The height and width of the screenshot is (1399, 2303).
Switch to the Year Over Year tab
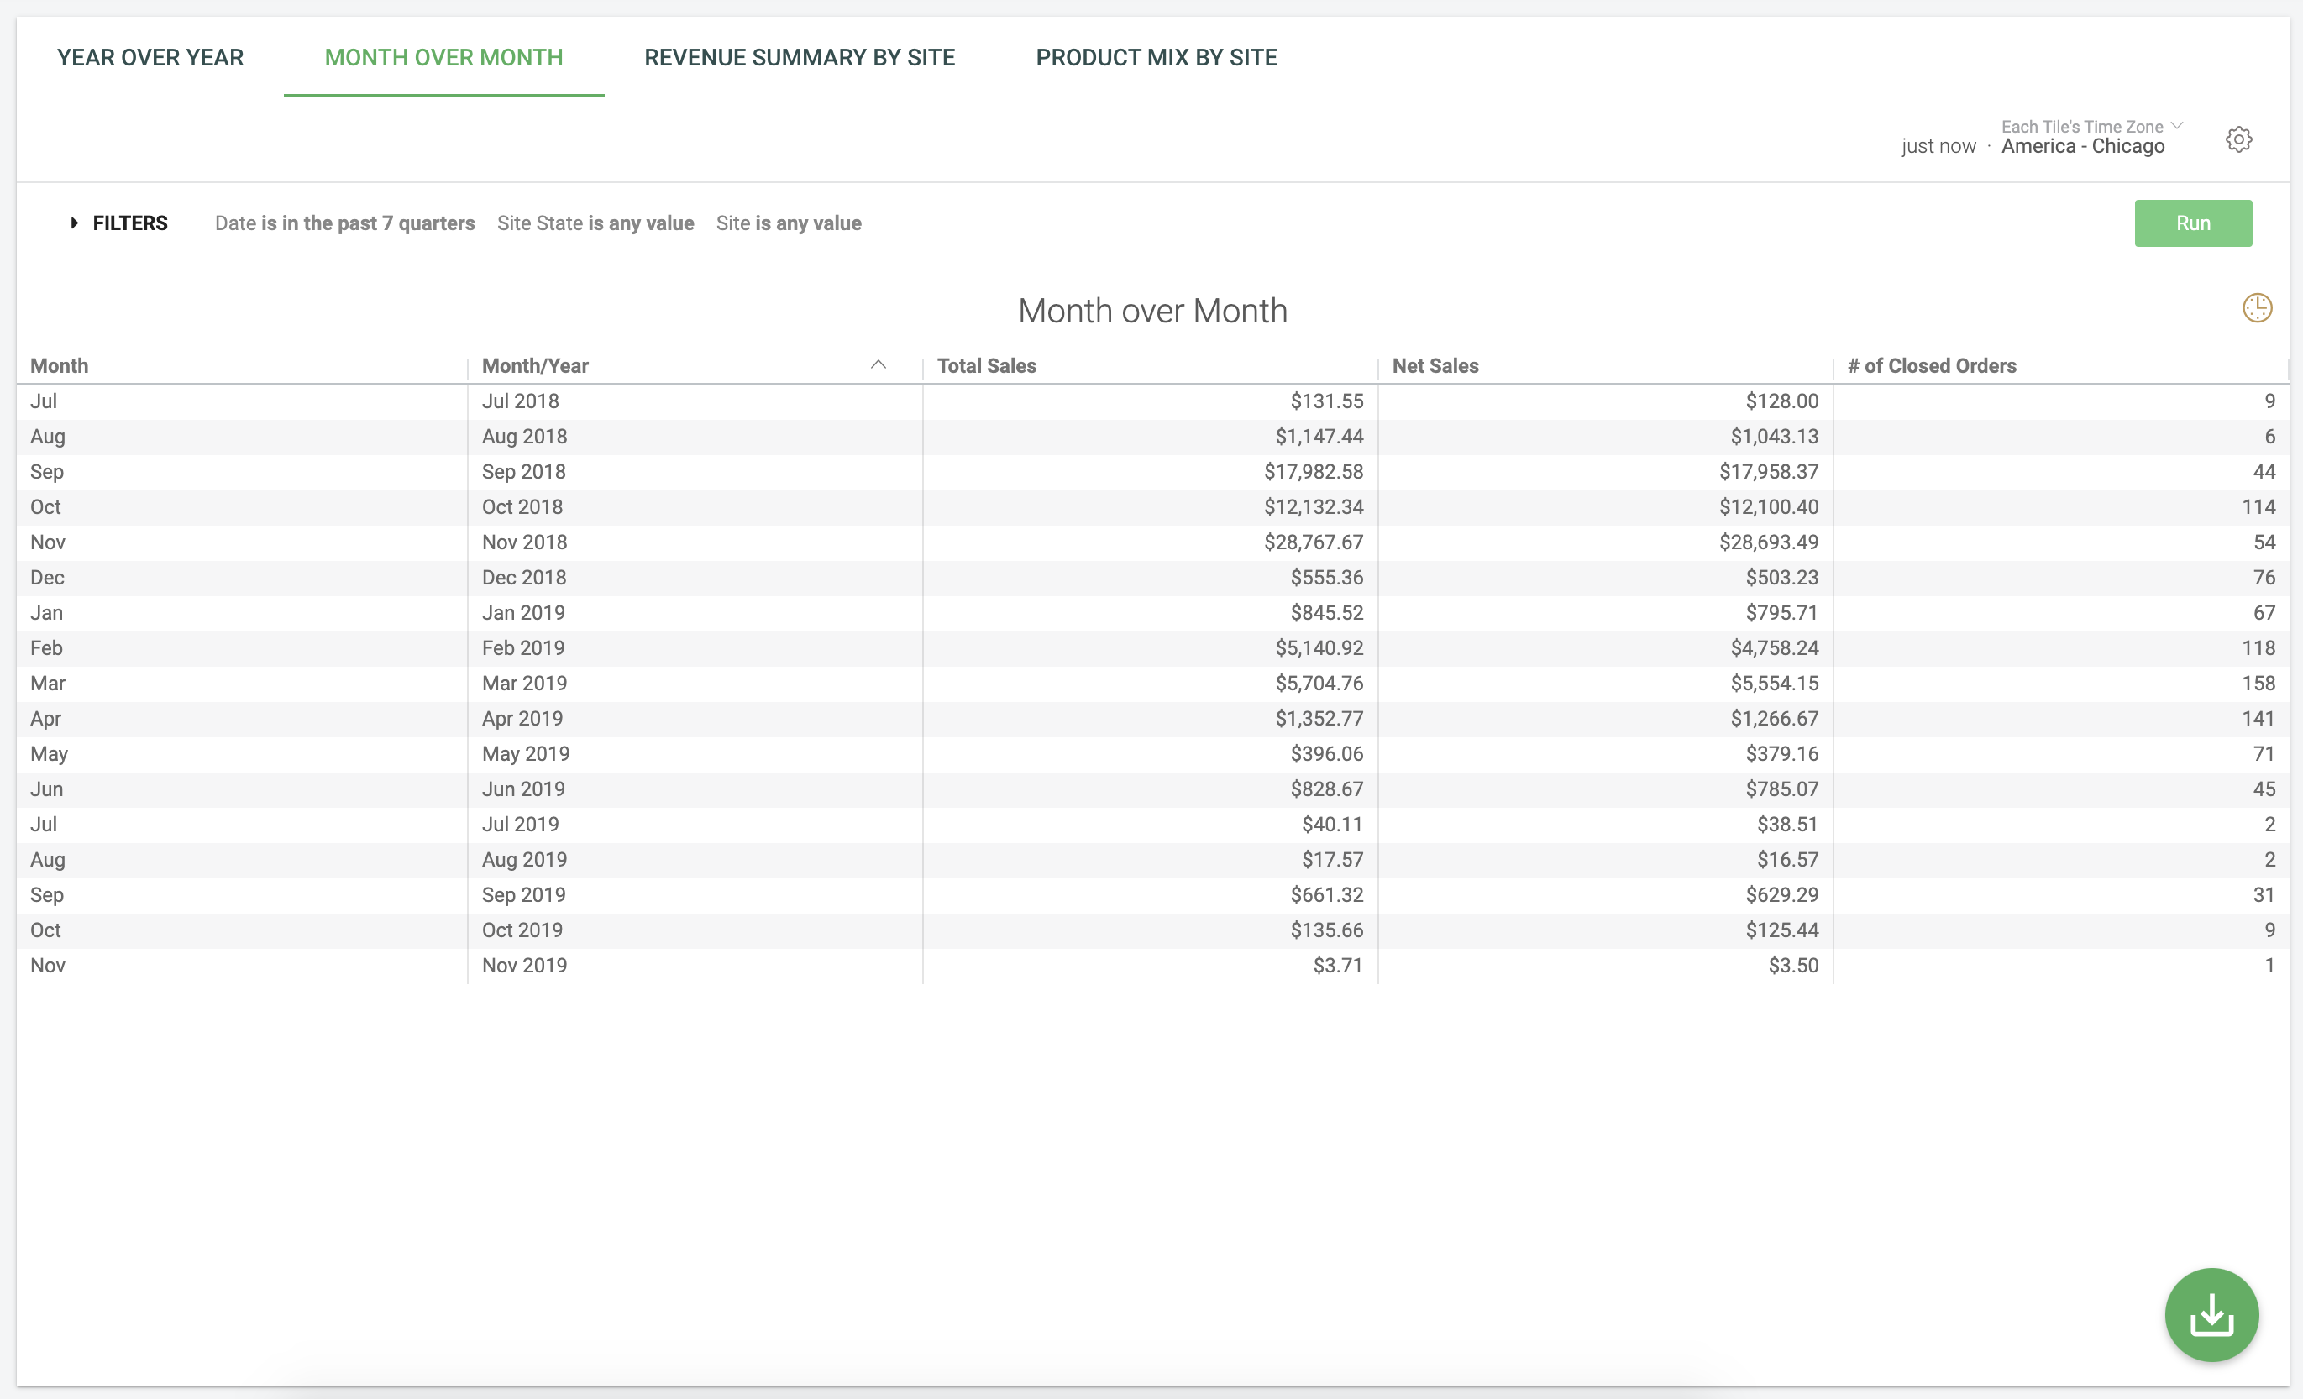[150, 58]
